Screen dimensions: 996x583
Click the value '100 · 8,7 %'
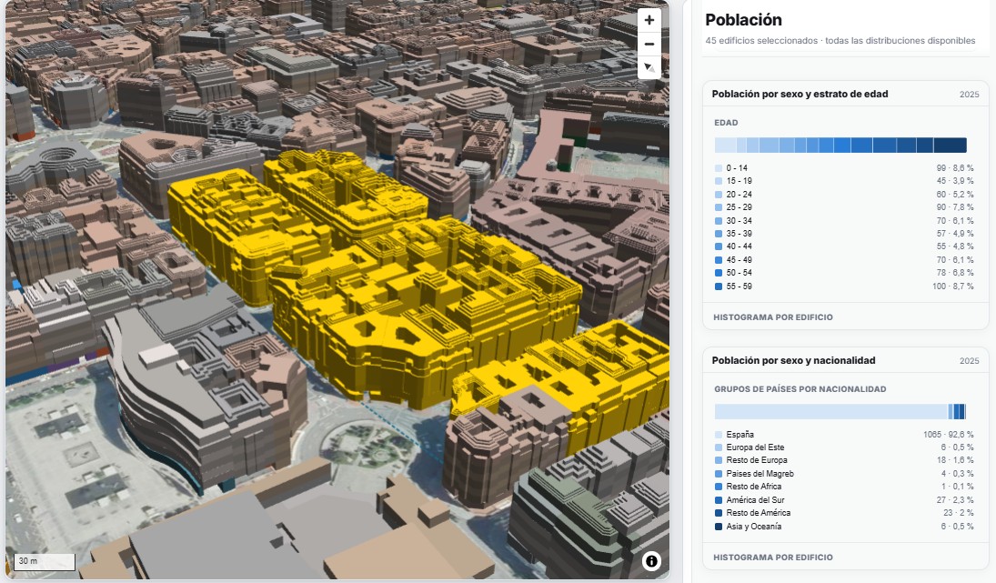pos(953,286)
